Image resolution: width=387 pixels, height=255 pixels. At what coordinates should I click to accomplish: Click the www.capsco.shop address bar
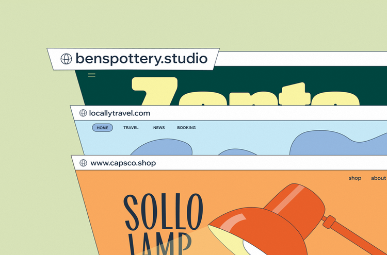pos(230,163)
